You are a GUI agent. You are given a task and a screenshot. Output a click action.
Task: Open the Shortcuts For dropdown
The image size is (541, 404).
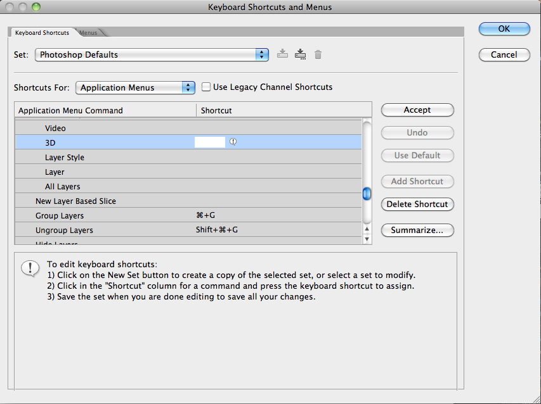coord(135,88)
